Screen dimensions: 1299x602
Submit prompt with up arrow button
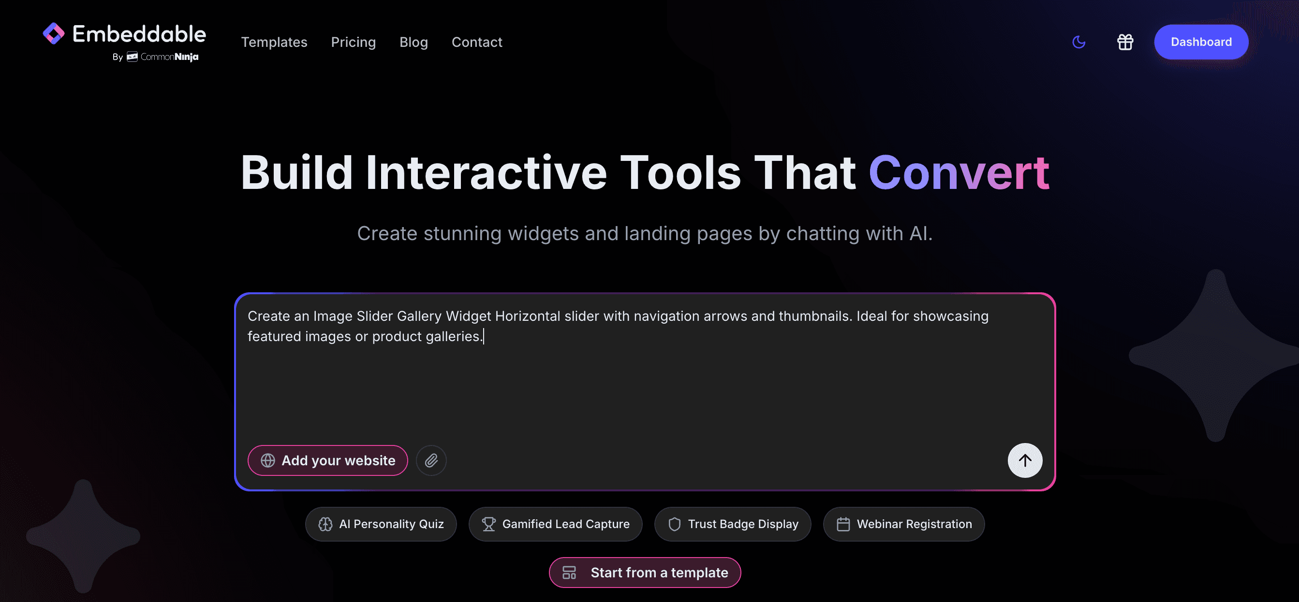coord(1024,460)
